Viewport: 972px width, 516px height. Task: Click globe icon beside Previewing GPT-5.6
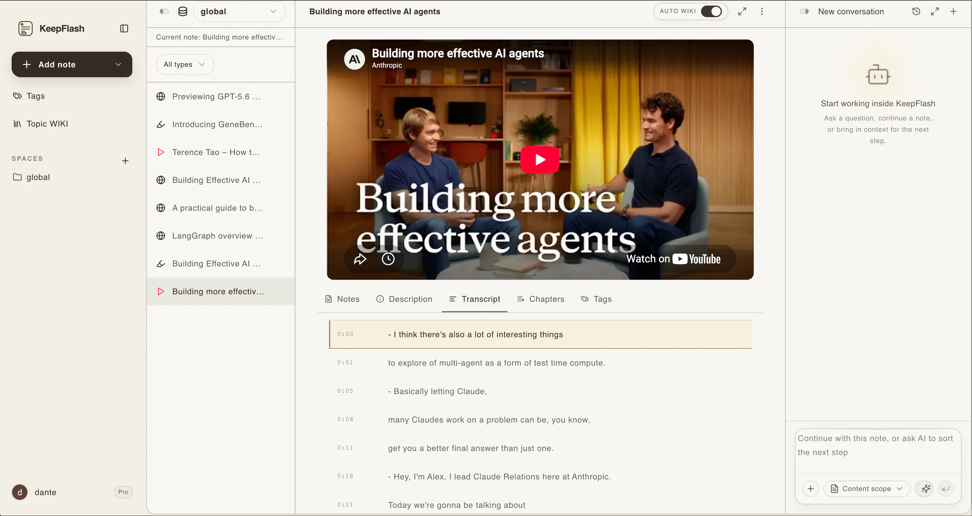tap(161, 96)
